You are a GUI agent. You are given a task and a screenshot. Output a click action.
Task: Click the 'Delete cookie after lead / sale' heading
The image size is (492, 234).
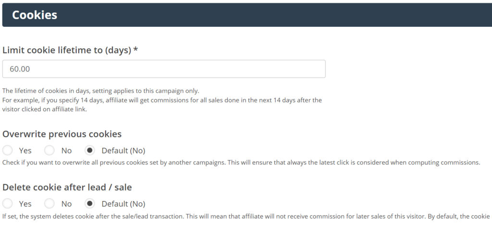coord(67,187)
